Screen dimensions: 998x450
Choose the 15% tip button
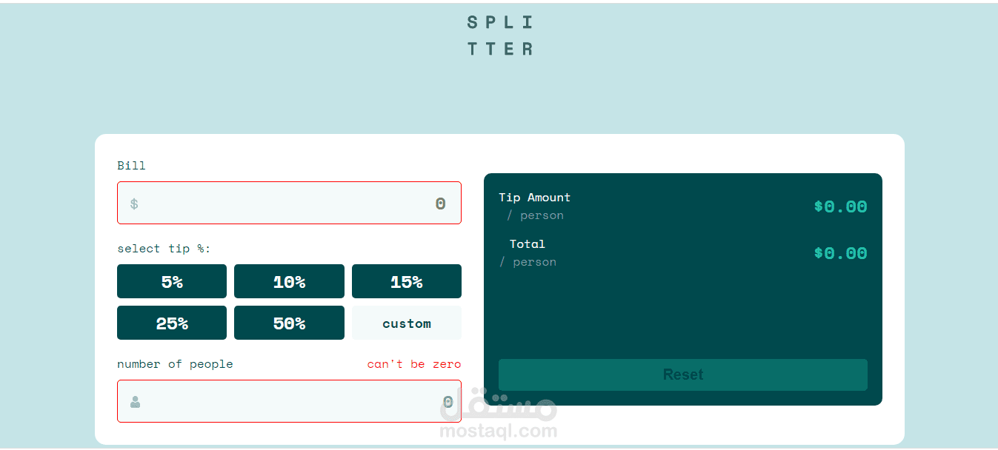coord(407,281)
